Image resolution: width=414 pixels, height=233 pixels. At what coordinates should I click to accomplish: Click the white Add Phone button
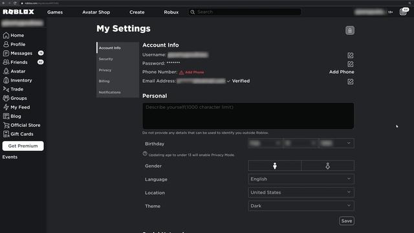pyautogui.click(x=342, y=72)
